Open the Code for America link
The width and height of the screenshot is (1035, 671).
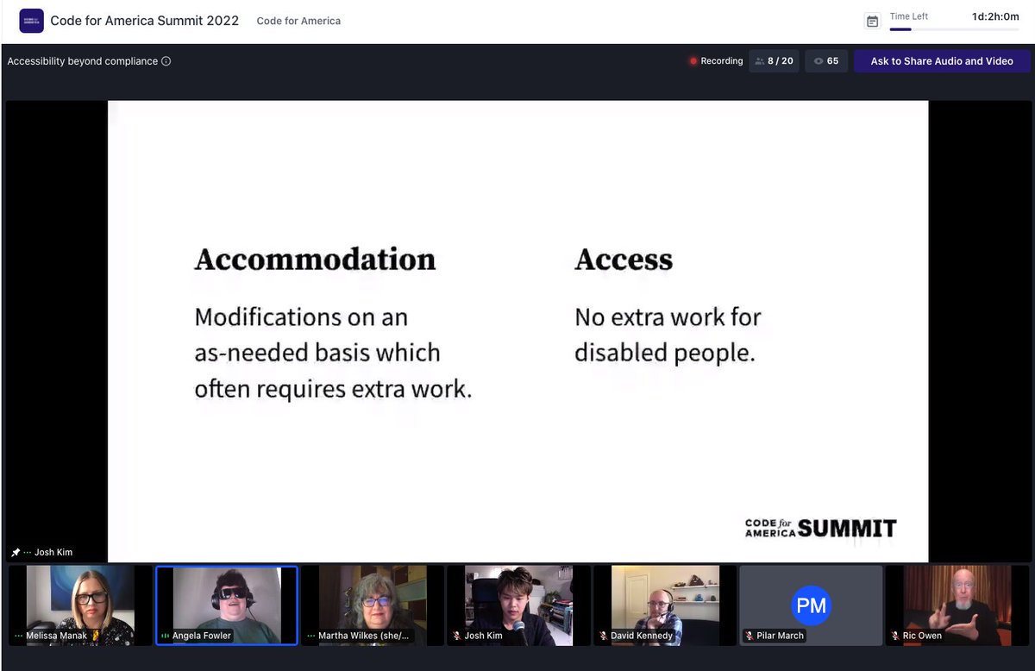(298, 21)
